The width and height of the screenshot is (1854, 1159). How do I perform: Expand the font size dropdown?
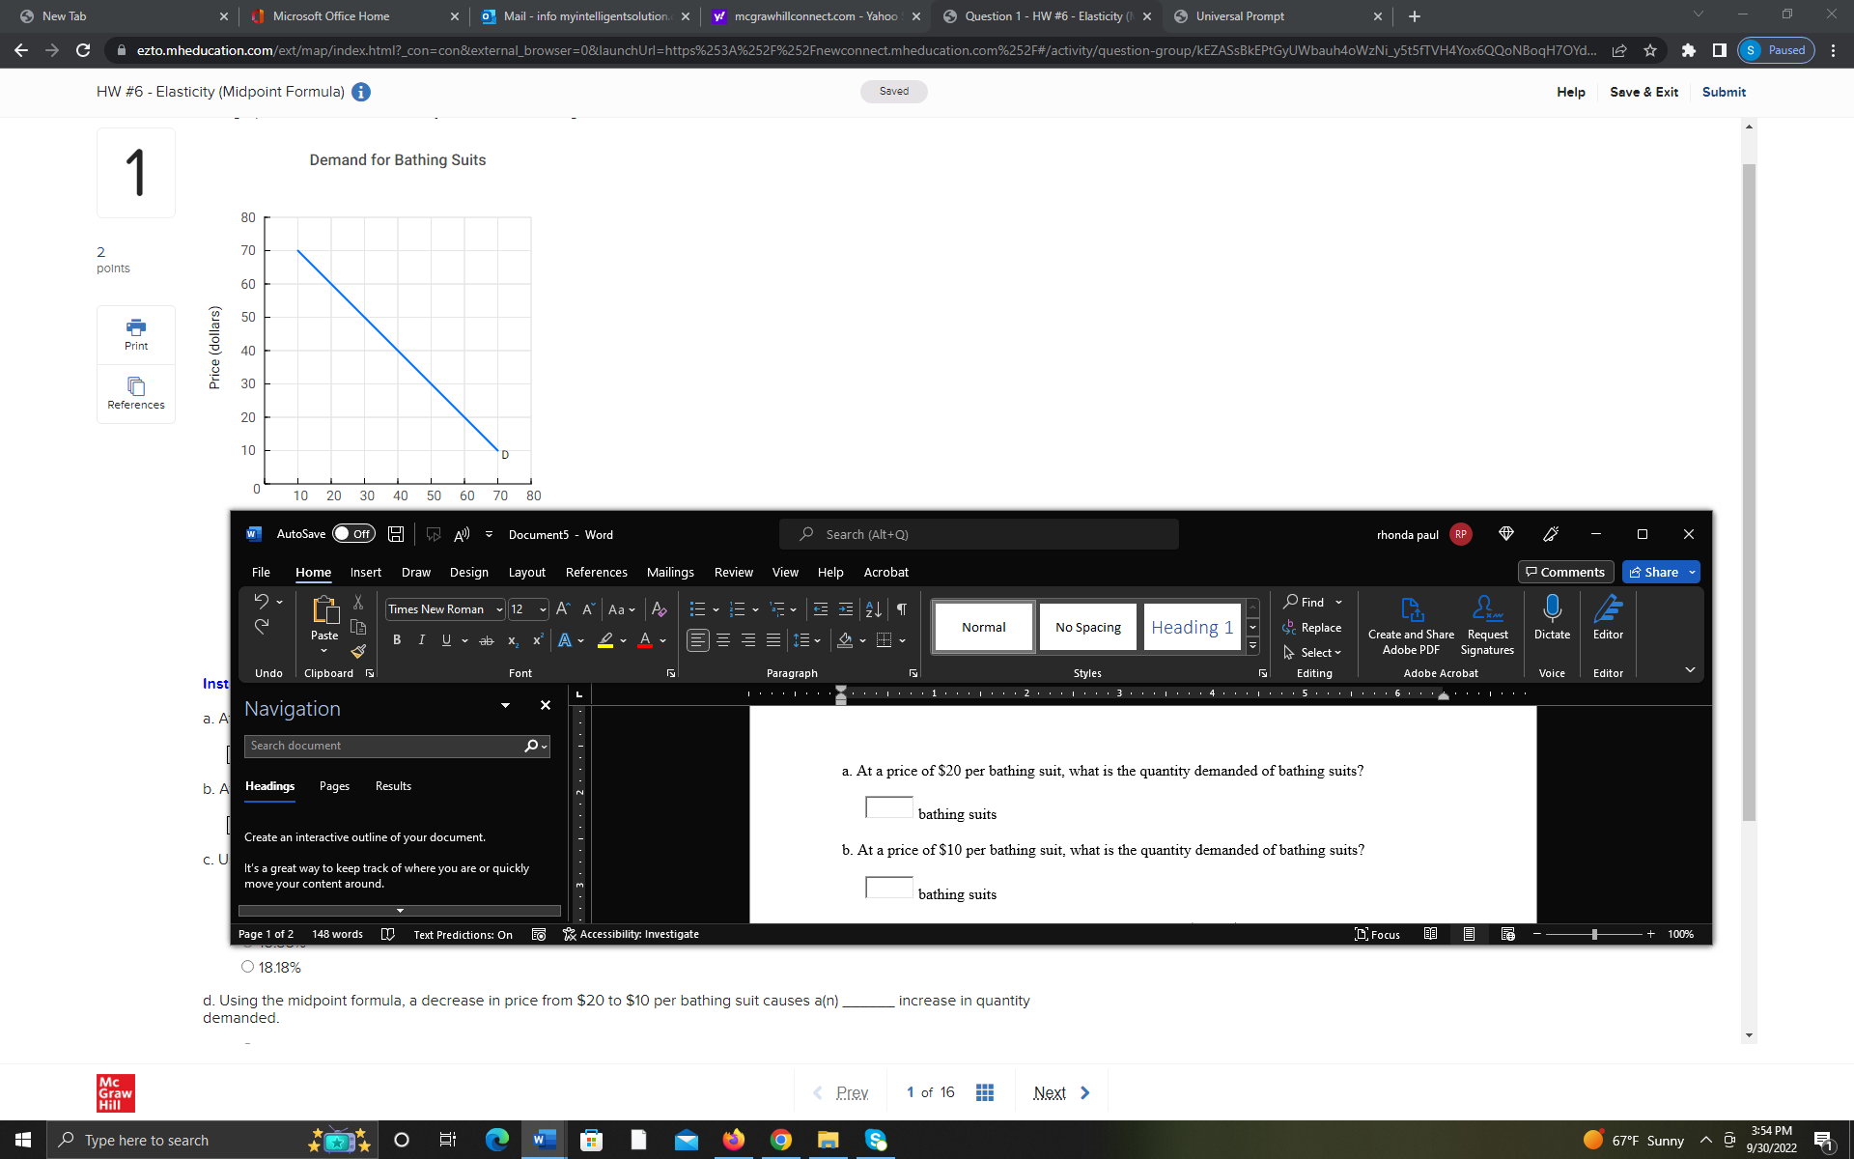coord(543,609)
